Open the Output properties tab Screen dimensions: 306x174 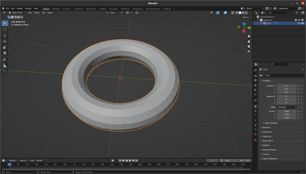point(255,81)
